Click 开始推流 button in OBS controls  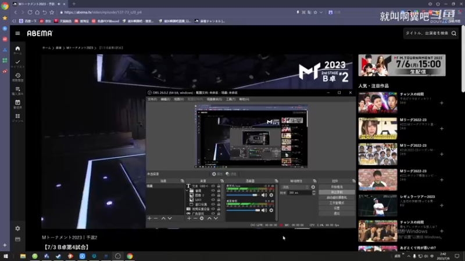tap(337, 187)
